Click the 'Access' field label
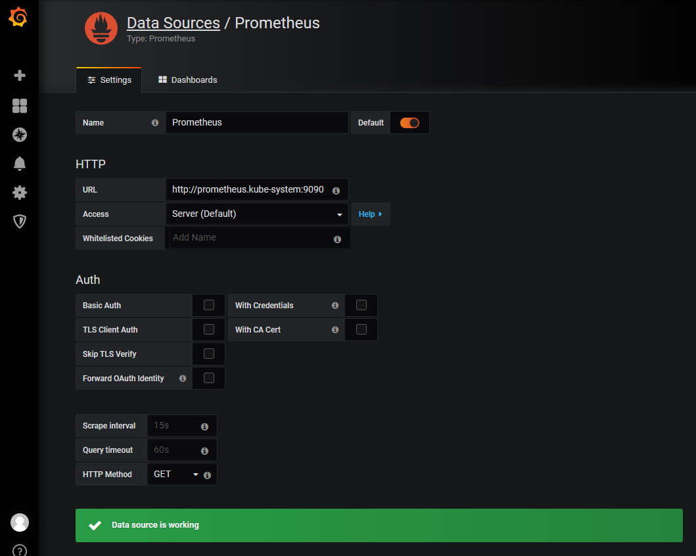The height and width of the screenshot is (556, 696). pos(96,214)
